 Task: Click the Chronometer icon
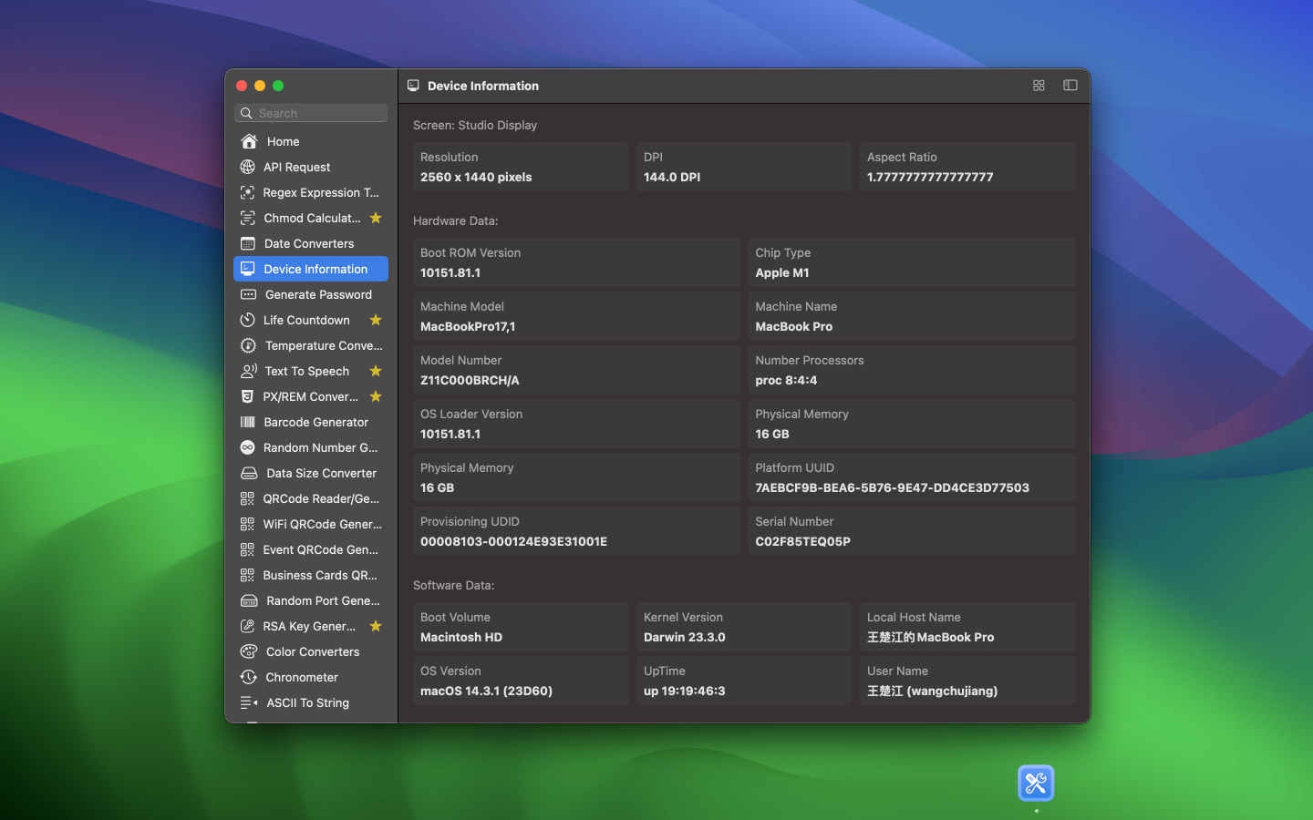(x=248, y=677)
